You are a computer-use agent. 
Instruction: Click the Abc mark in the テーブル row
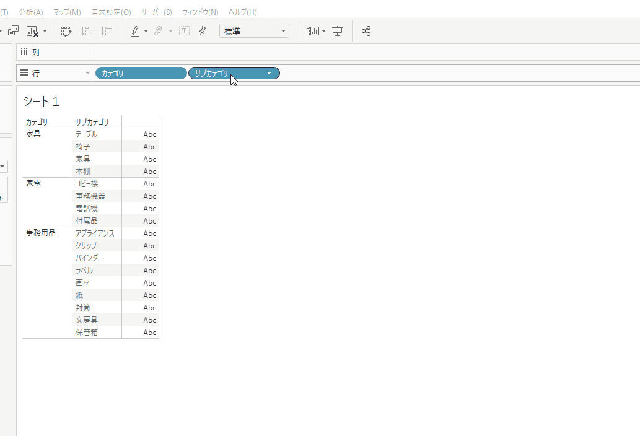tap(149, 134)
